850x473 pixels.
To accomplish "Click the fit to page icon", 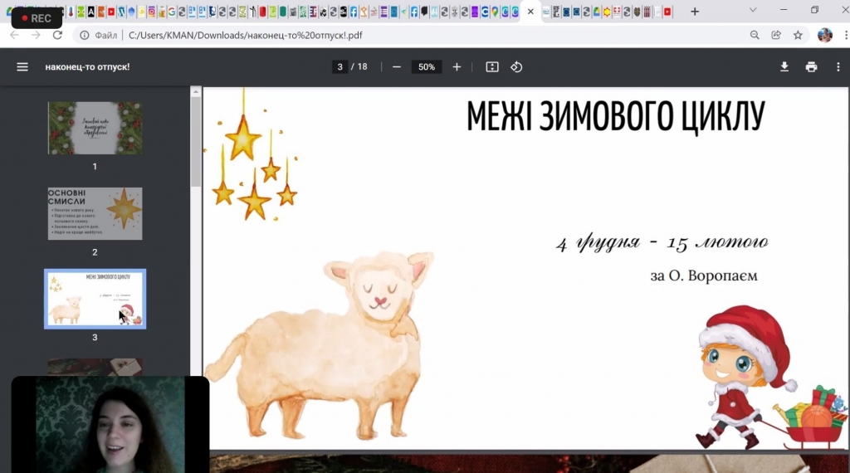I will [x=492, y=67].
